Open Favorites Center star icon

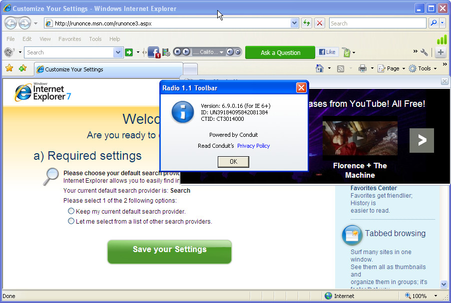tap(9, 68)
